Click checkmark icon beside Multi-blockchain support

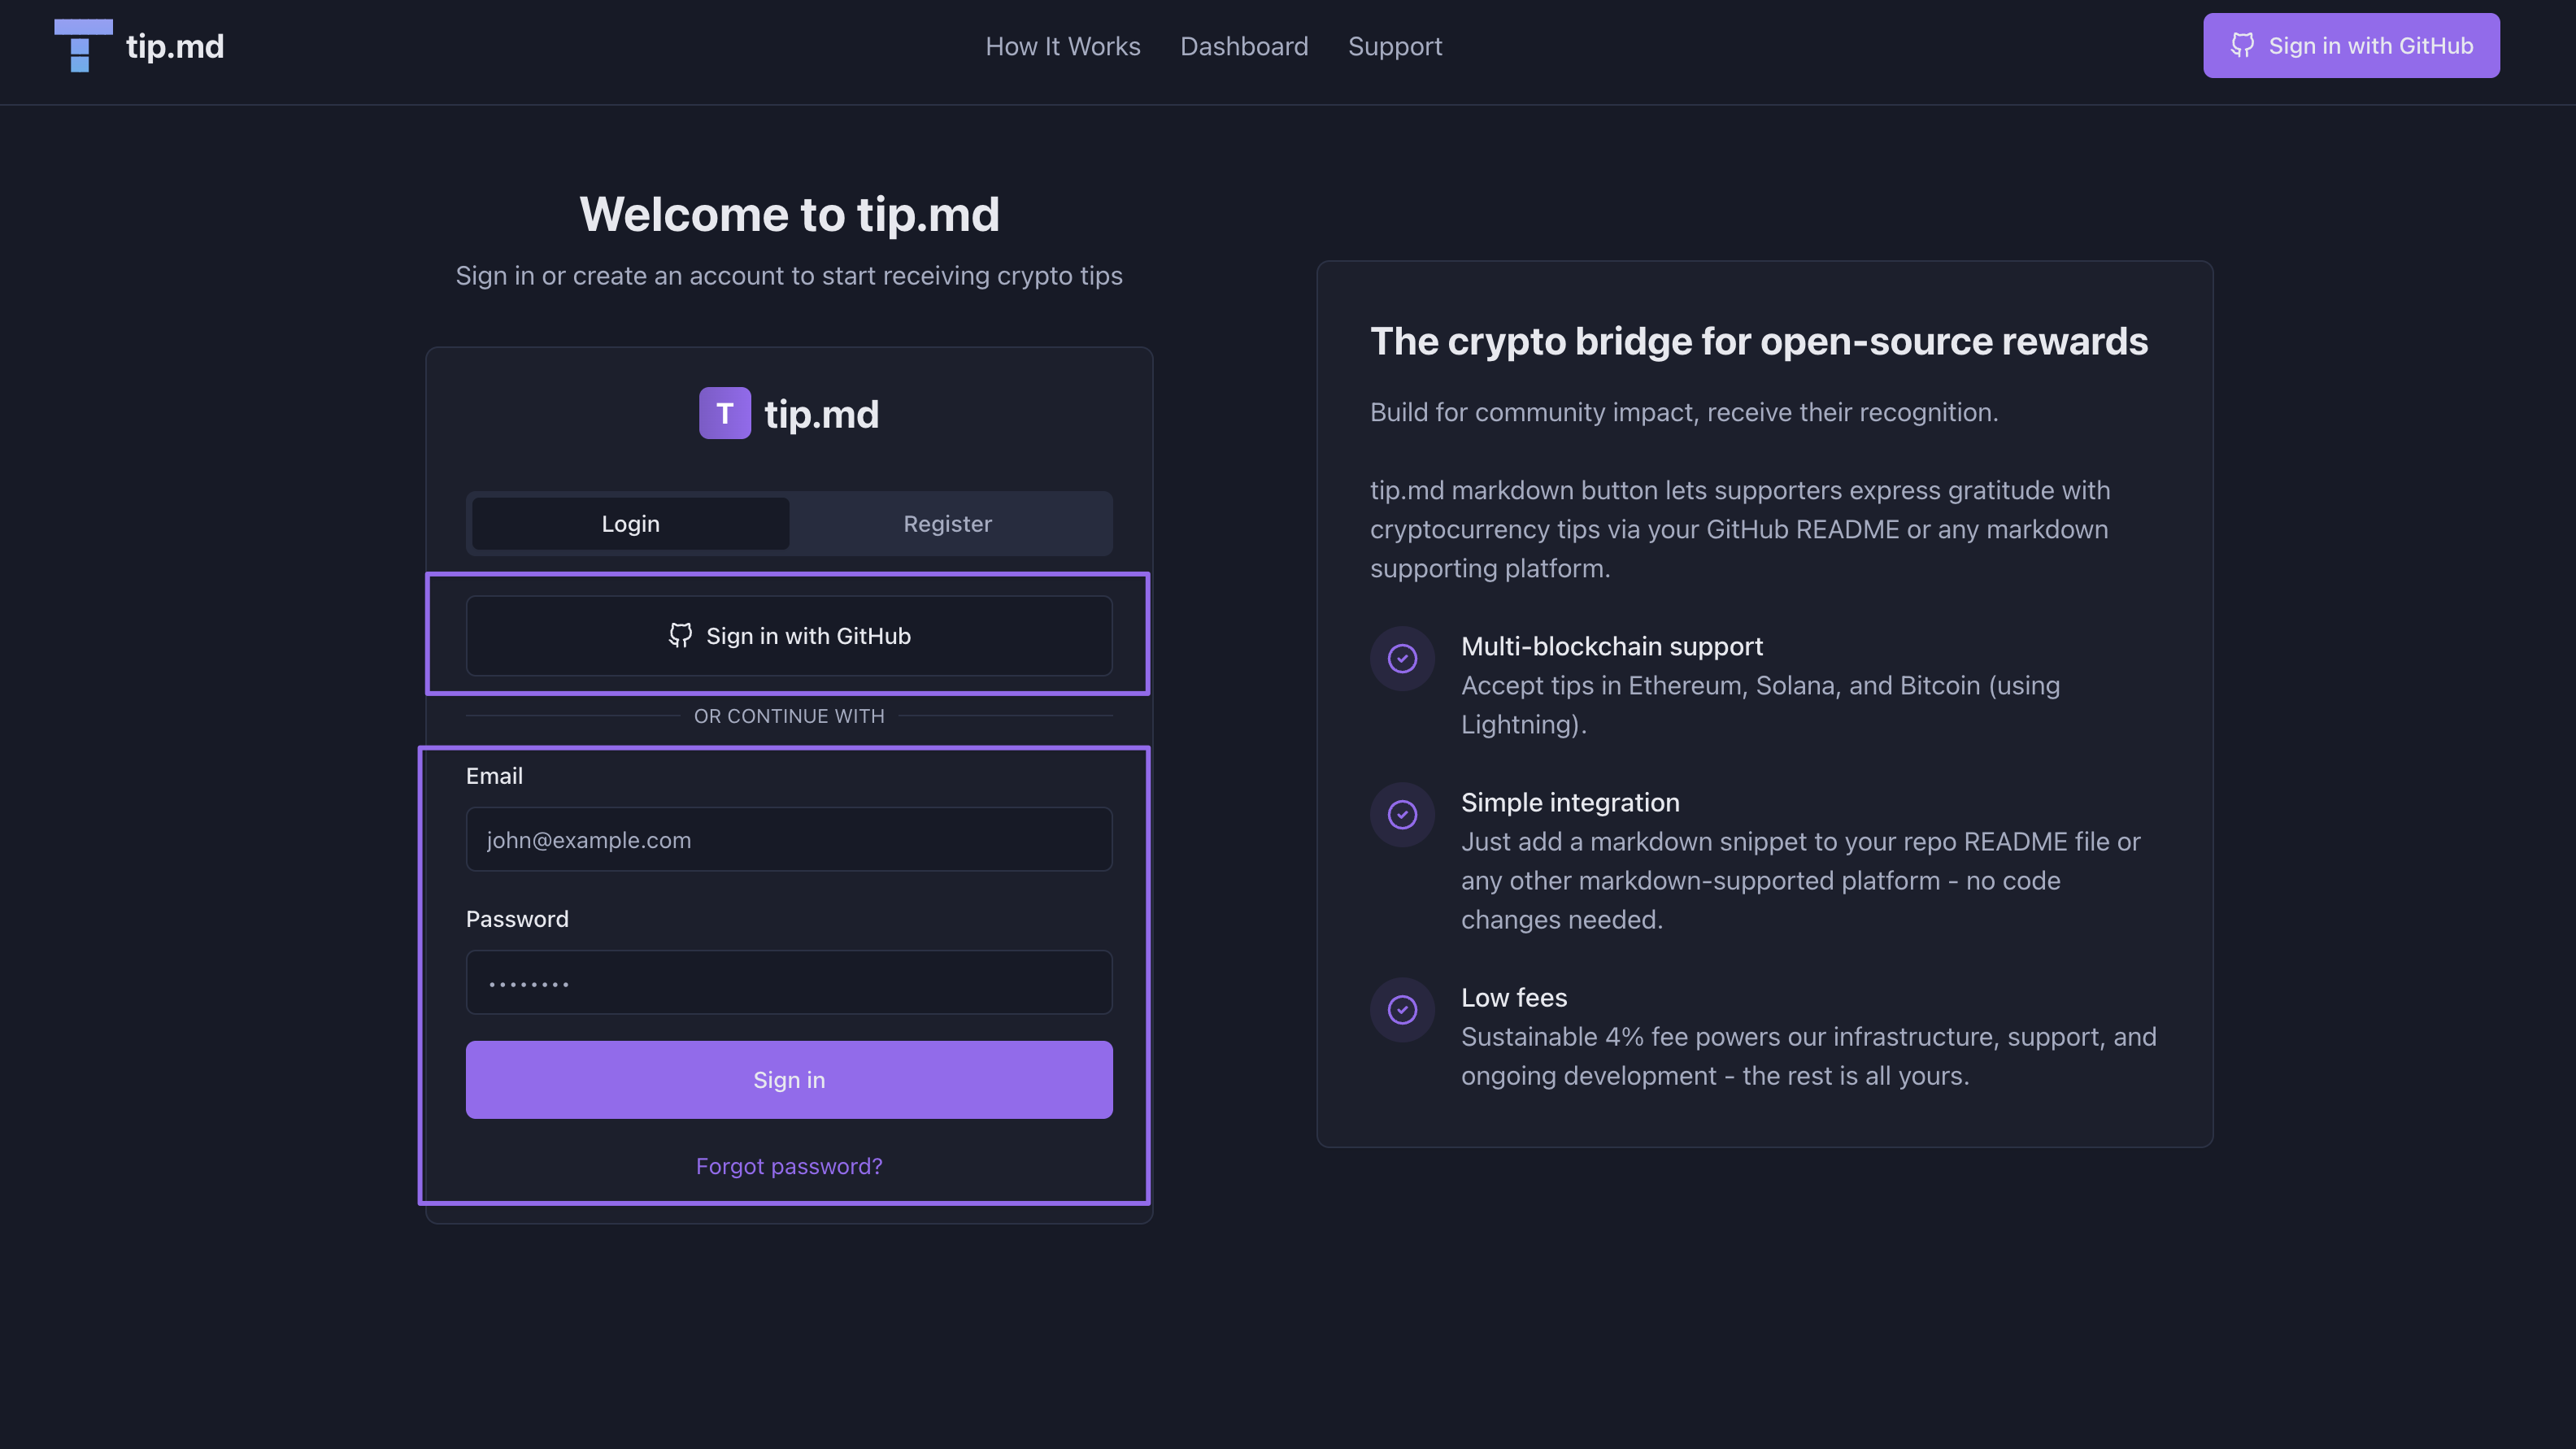(1402, 658)
